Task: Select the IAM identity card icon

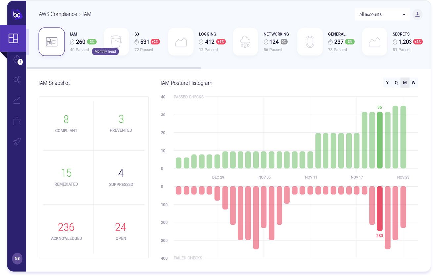Action: [52, 42]
